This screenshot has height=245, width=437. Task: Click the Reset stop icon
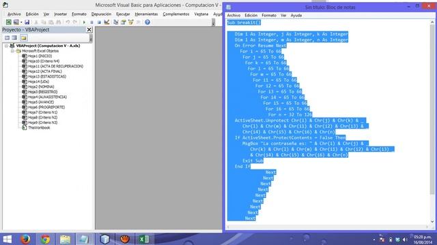[x=99, y=22]
